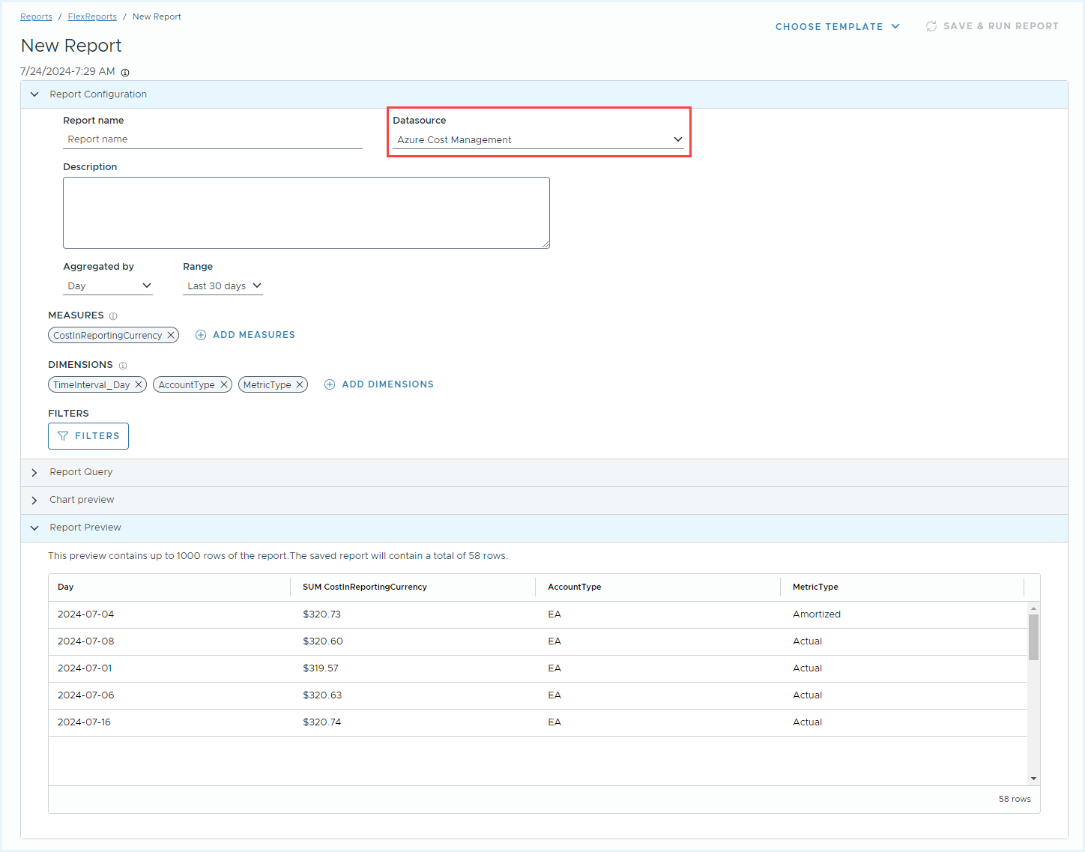
Task: Select the 2024-07-04 row date cell
Action: pos(85,614)
